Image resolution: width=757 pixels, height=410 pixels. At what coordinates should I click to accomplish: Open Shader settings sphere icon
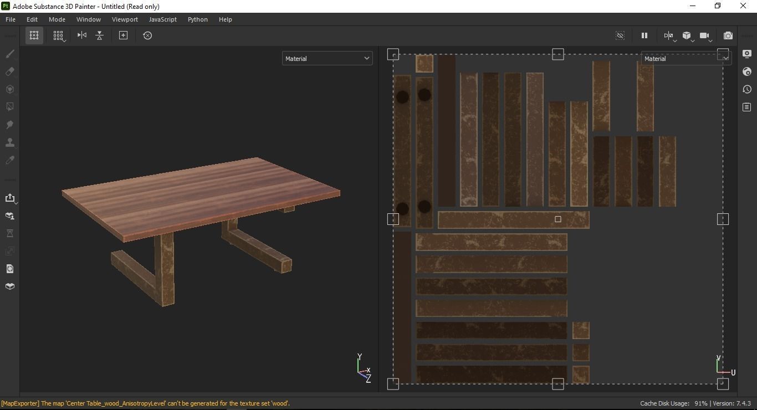(x=747, y=71)
